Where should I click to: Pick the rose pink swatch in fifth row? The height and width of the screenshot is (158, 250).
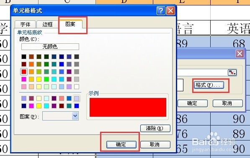[x=24, y=87]
